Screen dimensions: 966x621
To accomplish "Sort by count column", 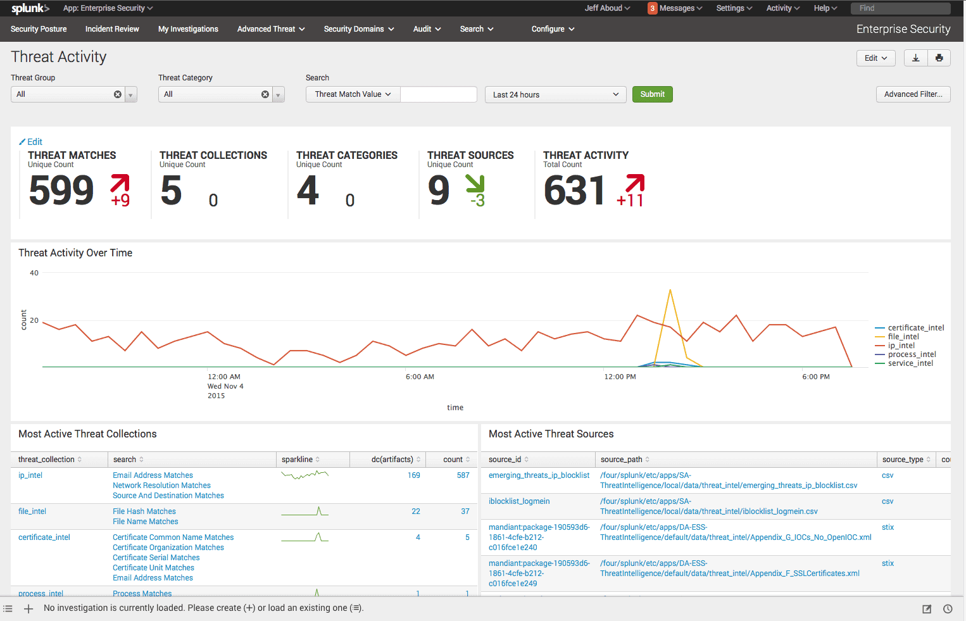I will [x=456, y=460].
